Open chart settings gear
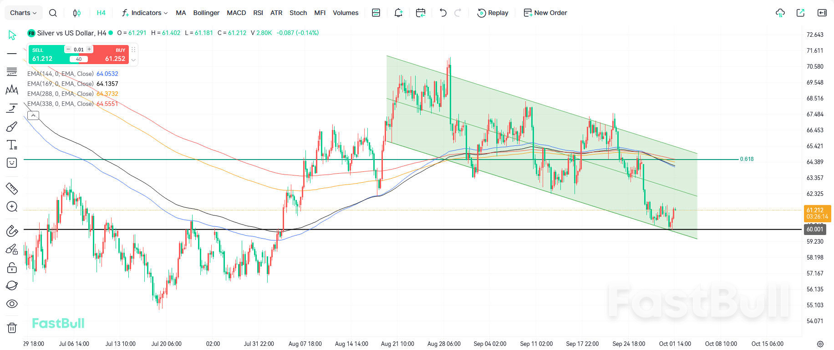This screenshot has width=834, height=350. [x=820, y=344]
